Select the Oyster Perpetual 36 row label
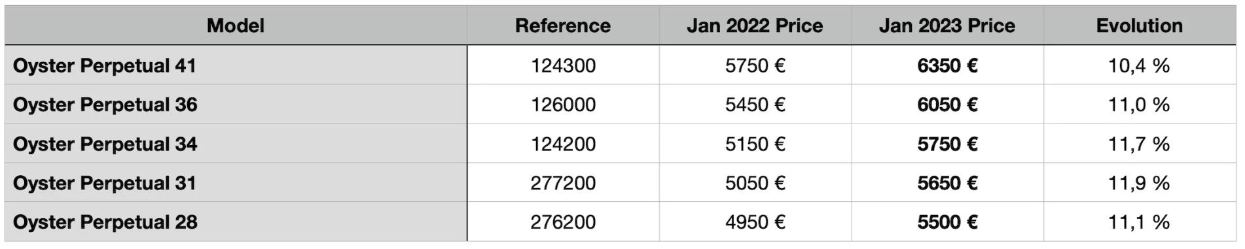The image size is (1245, 249). tap(236, 105)
